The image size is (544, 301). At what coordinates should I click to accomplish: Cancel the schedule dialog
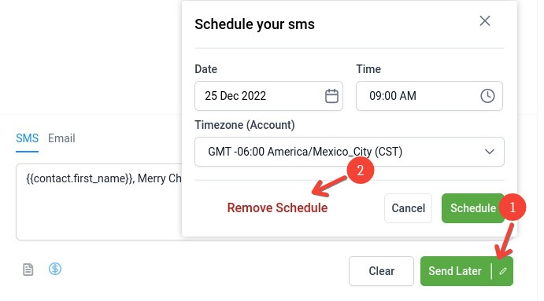click(408, 208)
